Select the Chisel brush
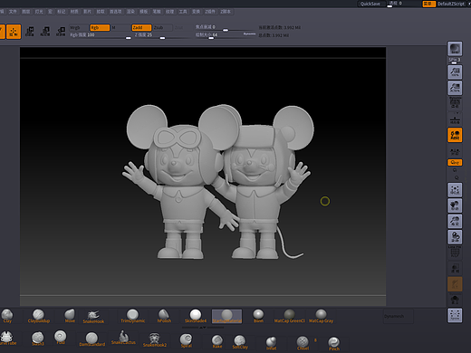The width and height of the screenshot is (471, 353). 303,343
